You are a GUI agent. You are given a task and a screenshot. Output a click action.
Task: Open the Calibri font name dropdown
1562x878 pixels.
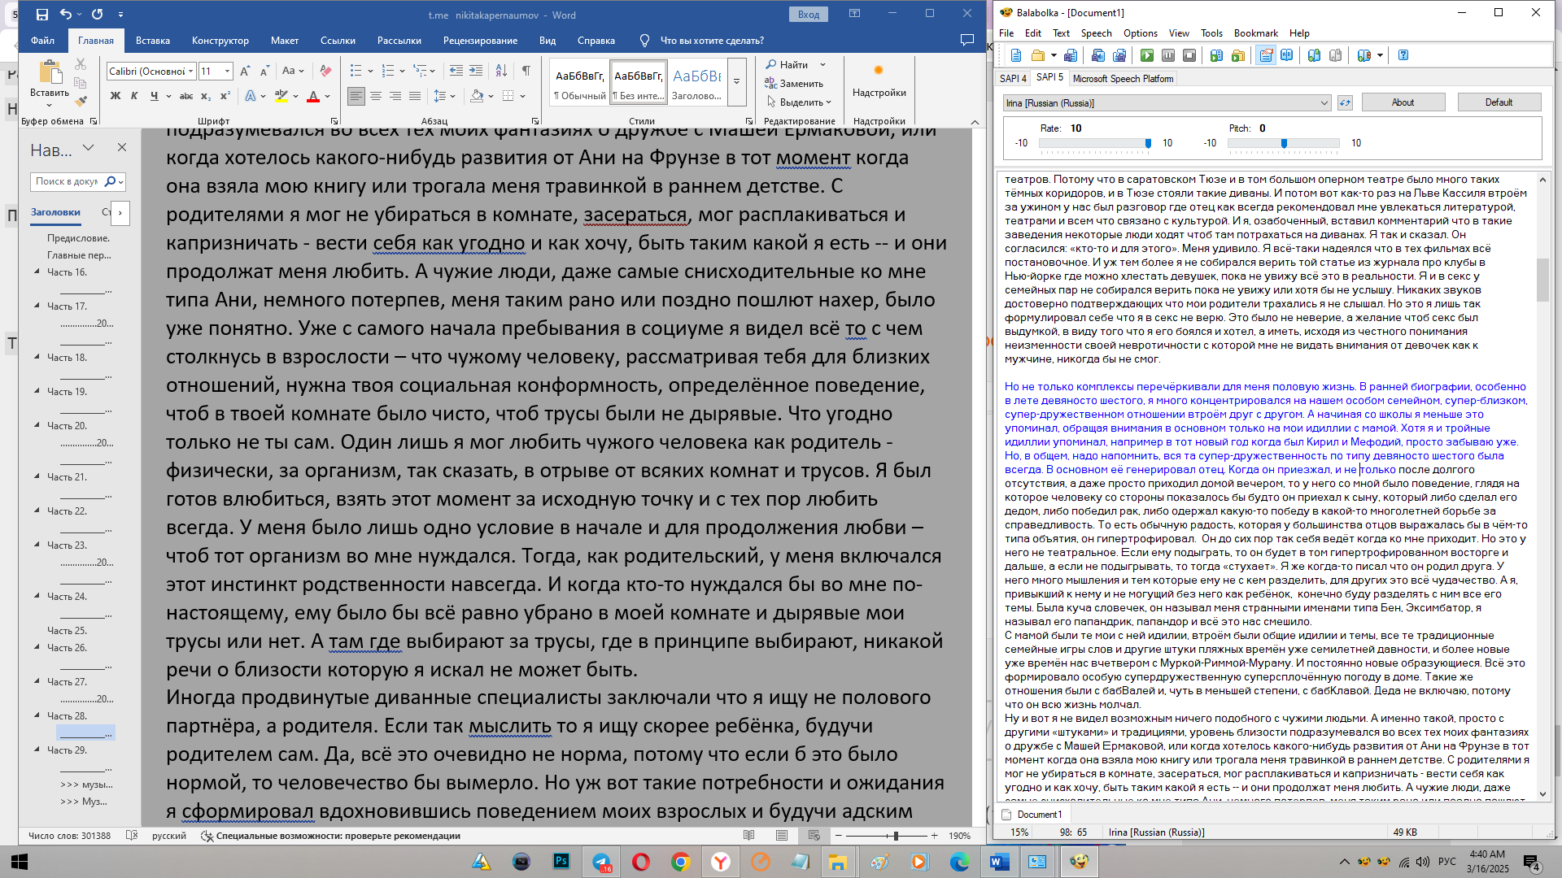click(x=191, y=72)
